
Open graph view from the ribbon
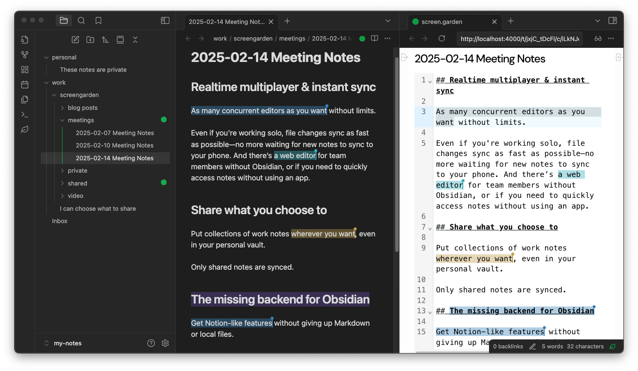tap(25, 55)
